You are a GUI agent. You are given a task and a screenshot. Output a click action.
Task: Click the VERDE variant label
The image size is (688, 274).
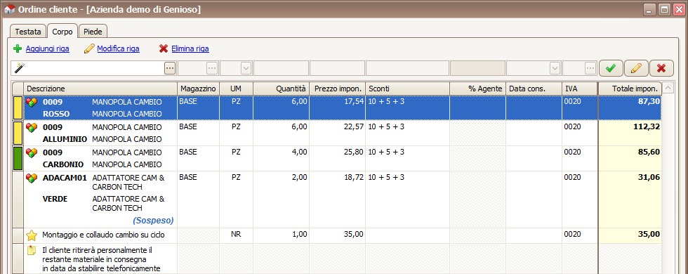click(55, 199)
